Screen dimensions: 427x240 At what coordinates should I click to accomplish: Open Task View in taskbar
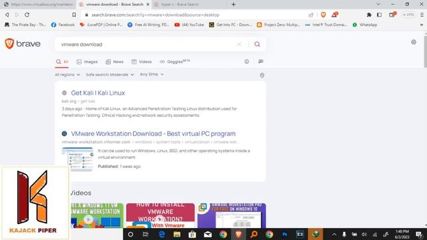pyautogui.click(x=145, y=234)
